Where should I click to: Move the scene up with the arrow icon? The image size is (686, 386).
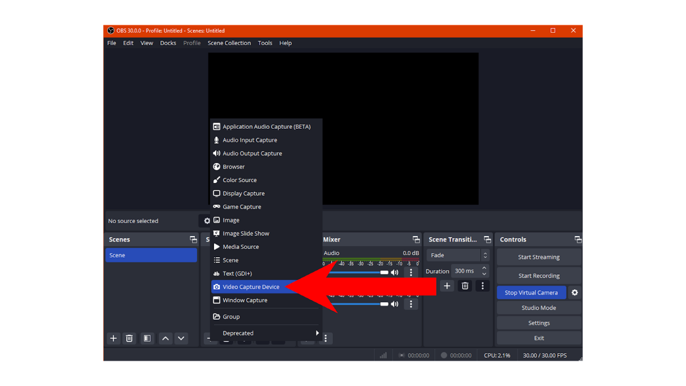point(165,338)
